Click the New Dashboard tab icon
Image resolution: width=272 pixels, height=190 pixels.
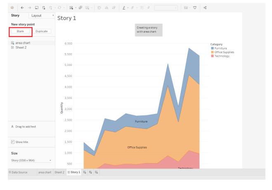click(90, 172)
